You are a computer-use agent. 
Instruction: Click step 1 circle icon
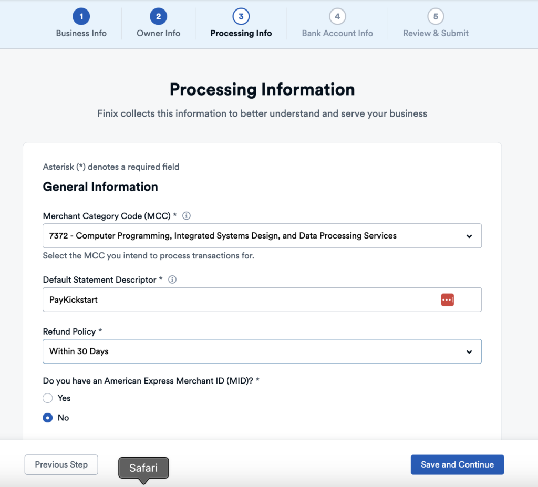81,17
